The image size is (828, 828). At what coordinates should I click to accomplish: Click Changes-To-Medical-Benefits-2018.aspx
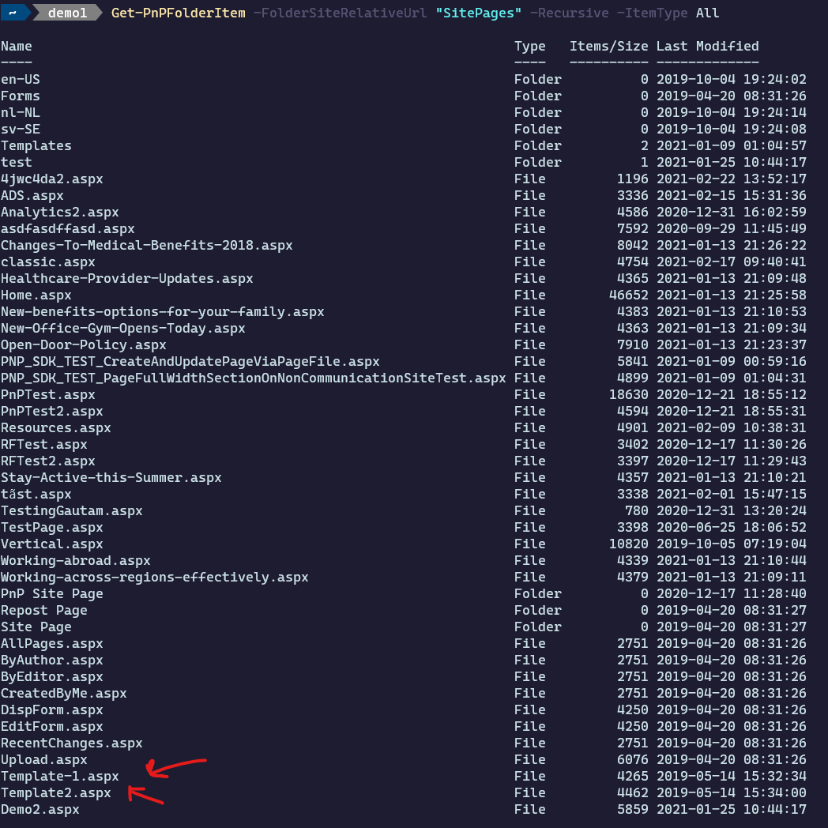(147, 246)
